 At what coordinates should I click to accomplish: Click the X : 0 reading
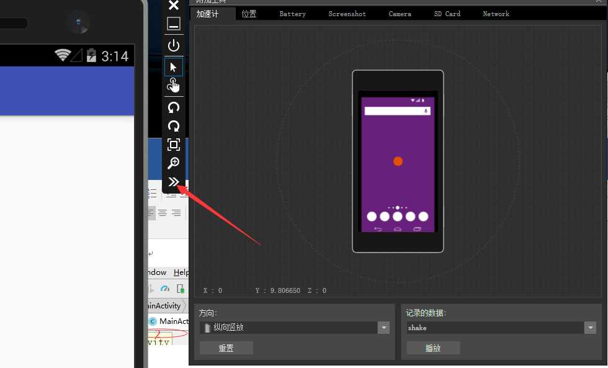pyautogui.click(x=213, y=290)
